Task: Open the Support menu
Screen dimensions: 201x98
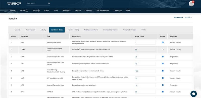Action: click(78, 11)
